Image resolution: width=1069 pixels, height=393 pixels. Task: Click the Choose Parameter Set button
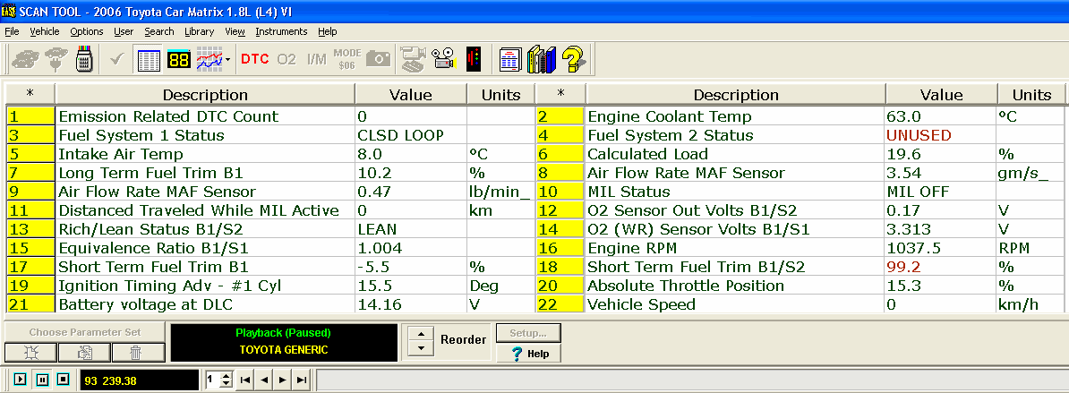(x=84, y=332)
